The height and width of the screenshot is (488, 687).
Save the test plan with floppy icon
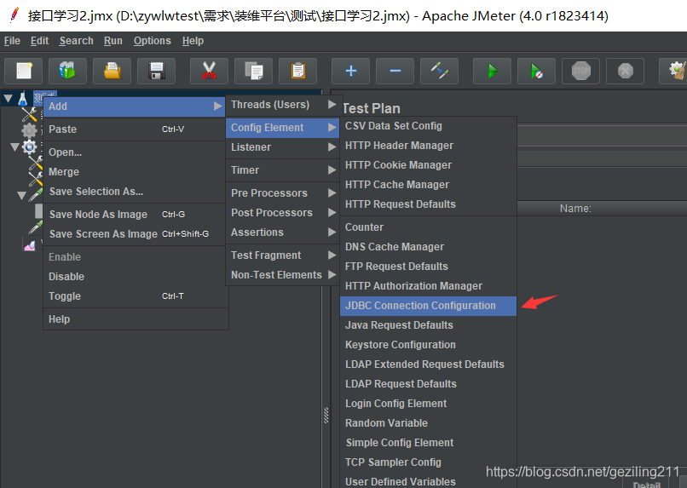tap(157, 71)
